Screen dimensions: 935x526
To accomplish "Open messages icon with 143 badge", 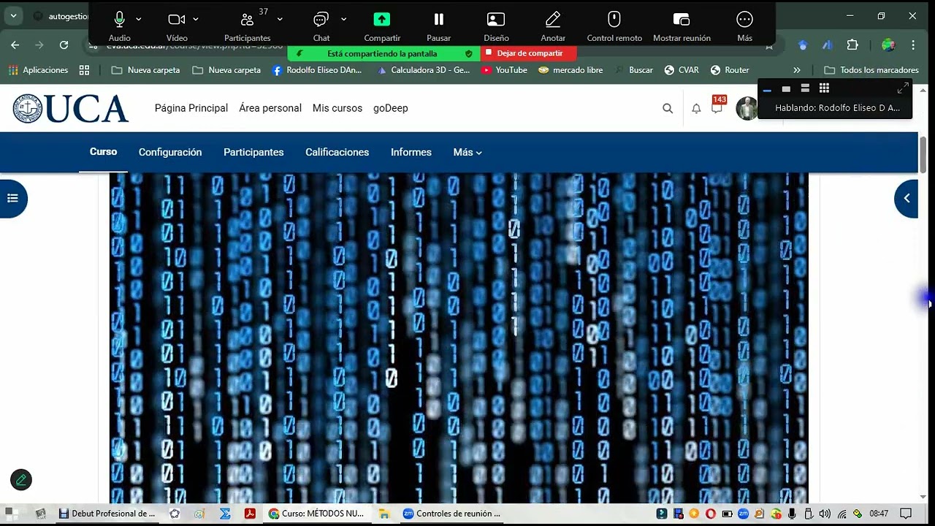I will [717, 107].
